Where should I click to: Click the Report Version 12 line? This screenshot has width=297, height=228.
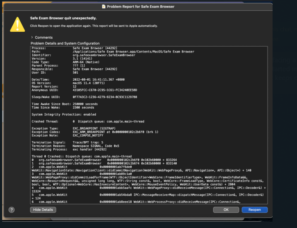click(54, 86)
